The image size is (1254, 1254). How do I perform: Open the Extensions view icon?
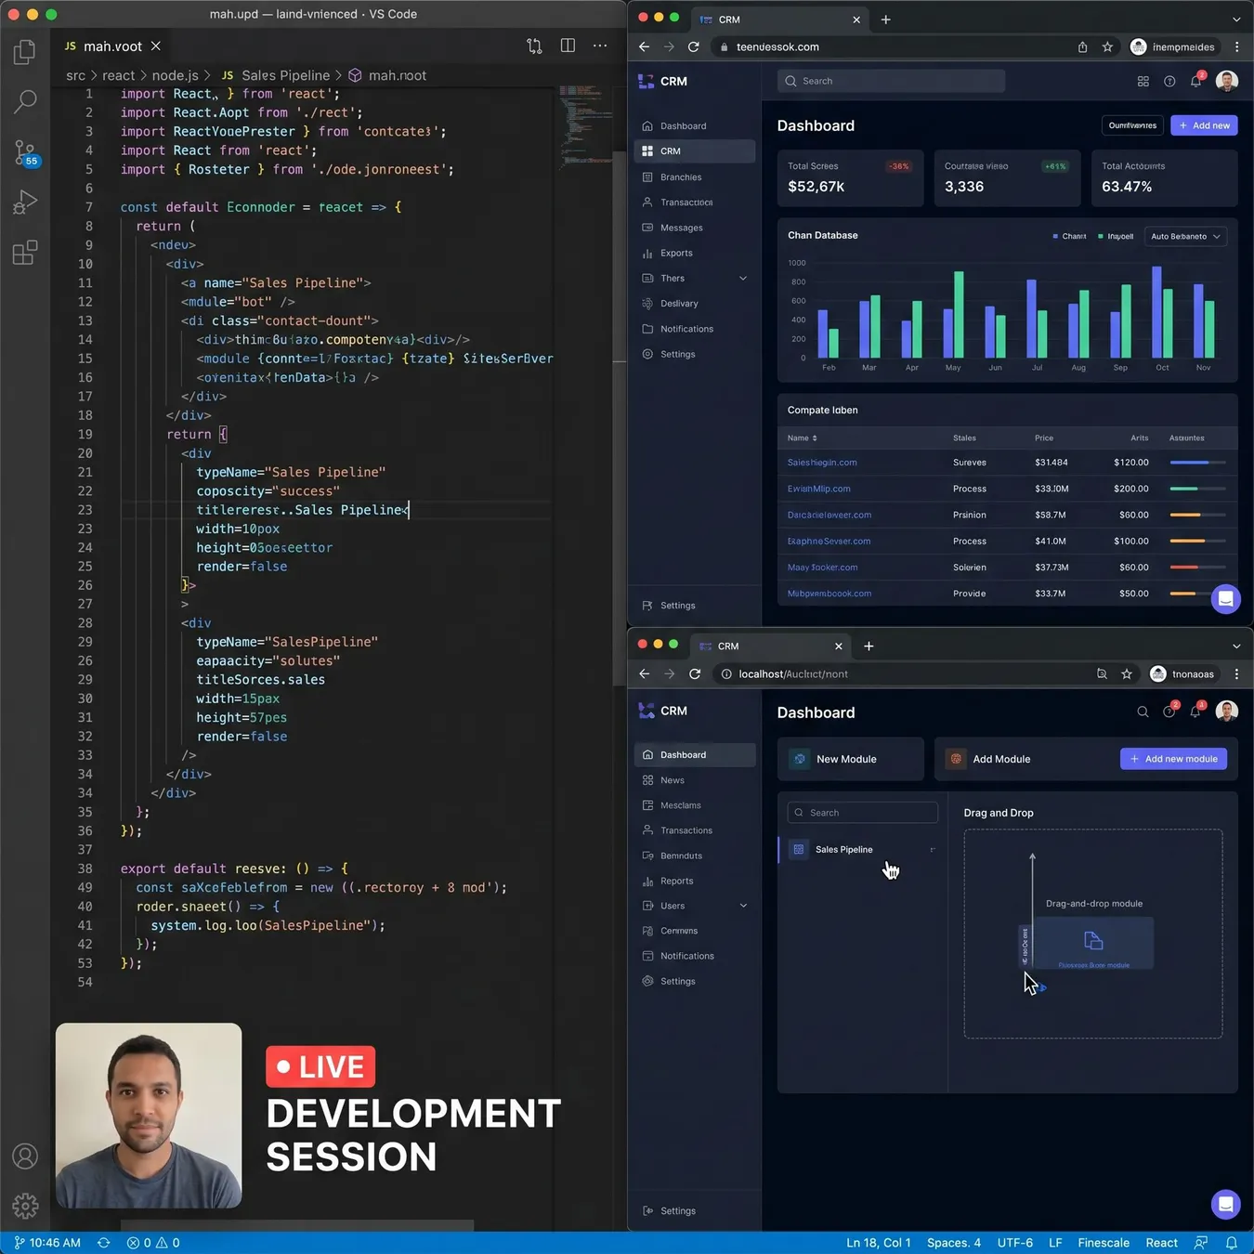(25, 253)
